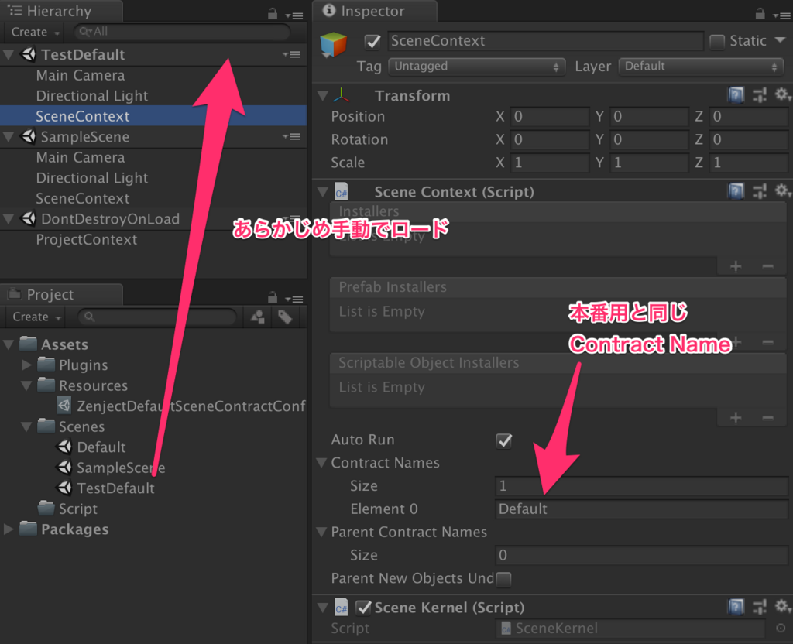Open Scene Context preset selector icon
The height and width of the screenshot is (644, 793).
click(x=759, y=191)
